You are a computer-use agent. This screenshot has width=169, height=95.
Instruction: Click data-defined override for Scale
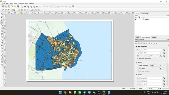[164, 50]
